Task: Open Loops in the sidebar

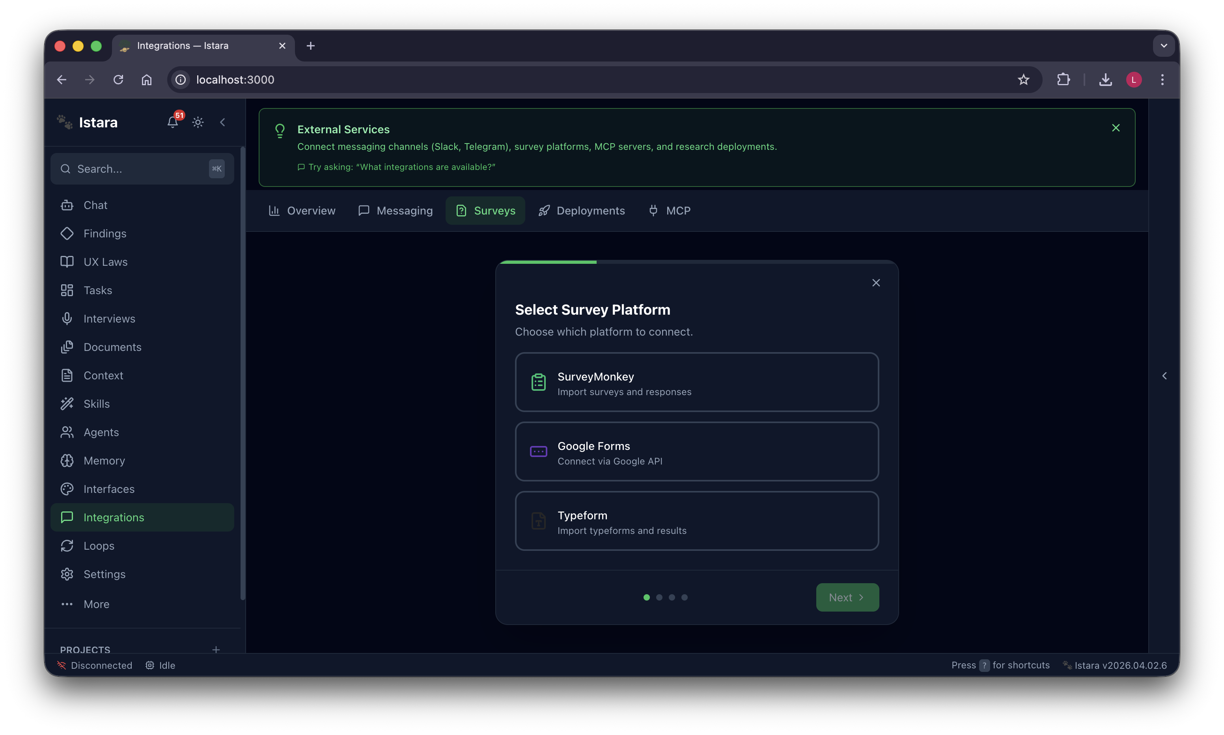Action: (99, 546)
